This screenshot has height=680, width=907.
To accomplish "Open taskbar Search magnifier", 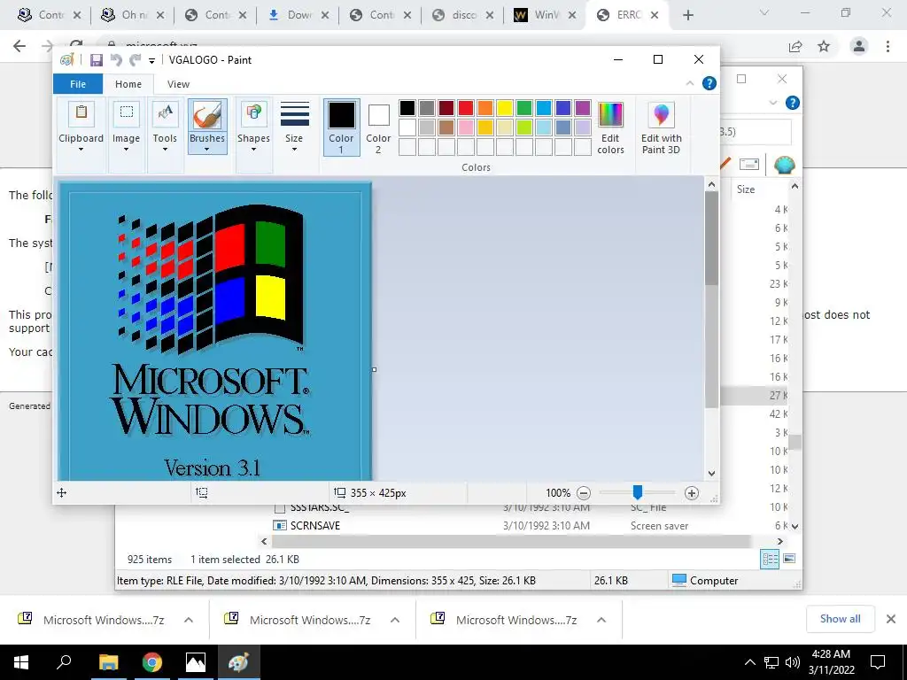I will tap(64, 662).
